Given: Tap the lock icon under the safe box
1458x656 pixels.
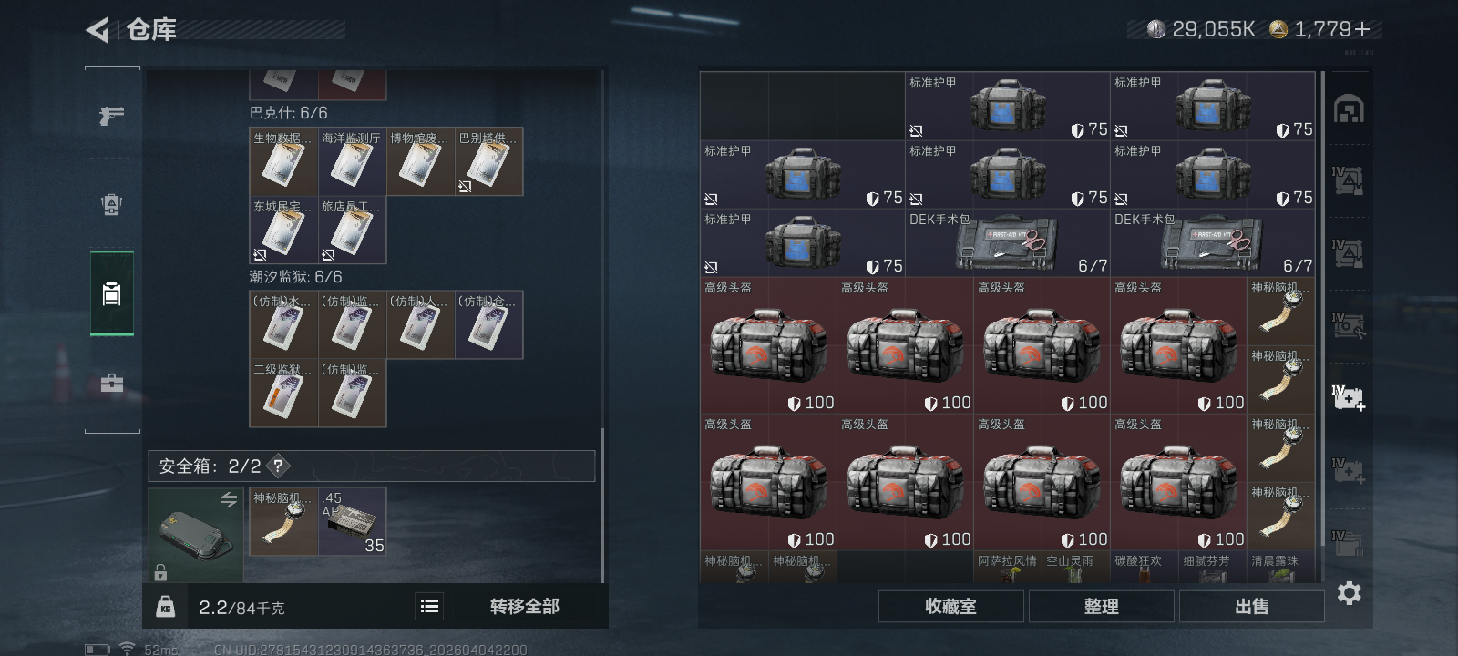Looking at the screenshot, I should pyautogui.click(x=160, y=572).
